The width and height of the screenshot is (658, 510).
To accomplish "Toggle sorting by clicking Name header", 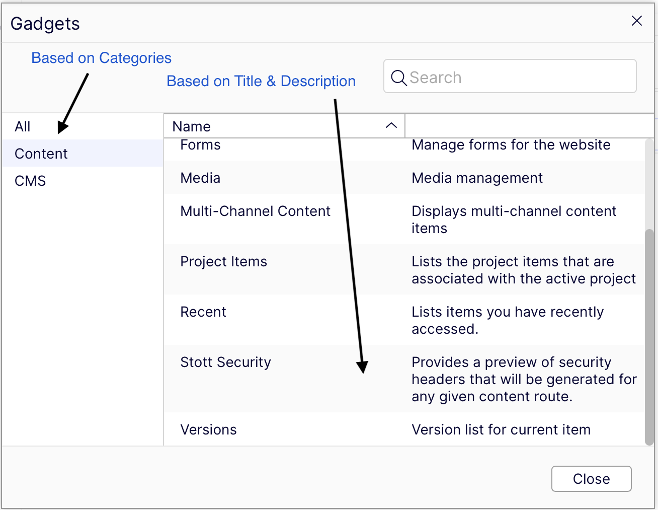I will [x=191, y=126].
